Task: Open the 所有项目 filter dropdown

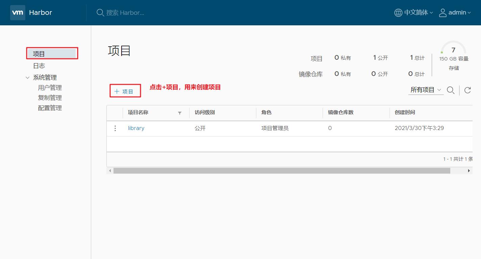Action: [x=426, y=90]
